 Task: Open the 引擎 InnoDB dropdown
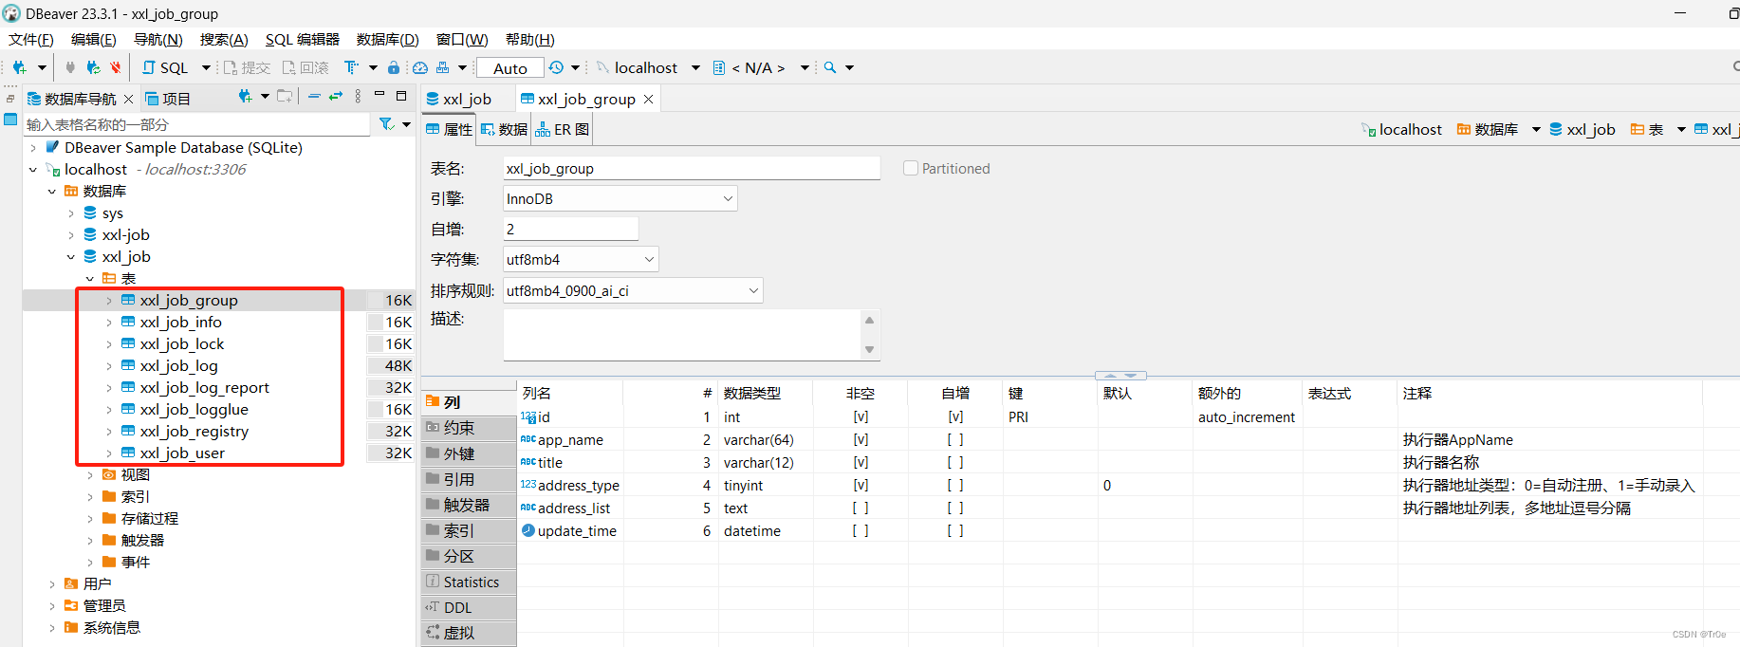click(620, 198)
